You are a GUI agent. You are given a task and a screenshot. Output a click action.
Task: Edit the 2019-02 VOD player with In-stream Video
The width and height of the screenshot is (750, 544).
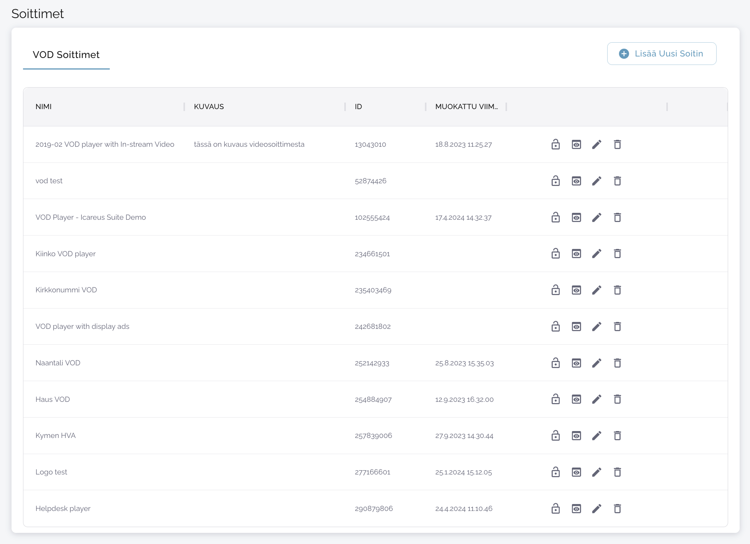point(596,144)
